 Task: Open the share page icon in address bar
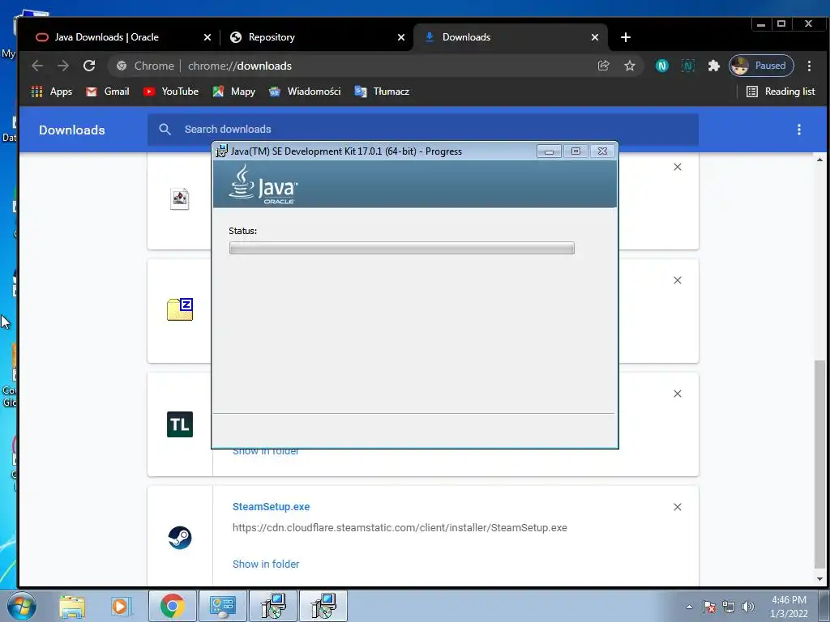[603, 66]
